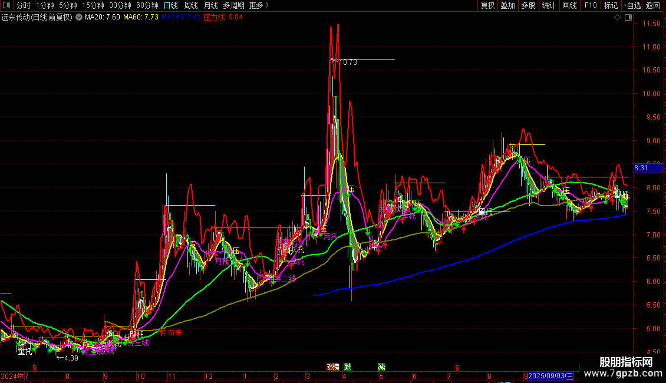666x383 pixels.
Task: Activate the 画线 drawing tool
Action: [569, 5]
